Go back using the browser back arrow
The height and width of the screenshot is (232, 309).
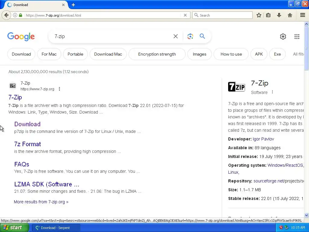coord(6,15)
